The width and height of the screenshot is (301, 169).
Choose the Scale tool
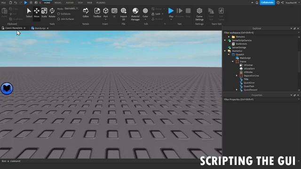coord(44,11)
